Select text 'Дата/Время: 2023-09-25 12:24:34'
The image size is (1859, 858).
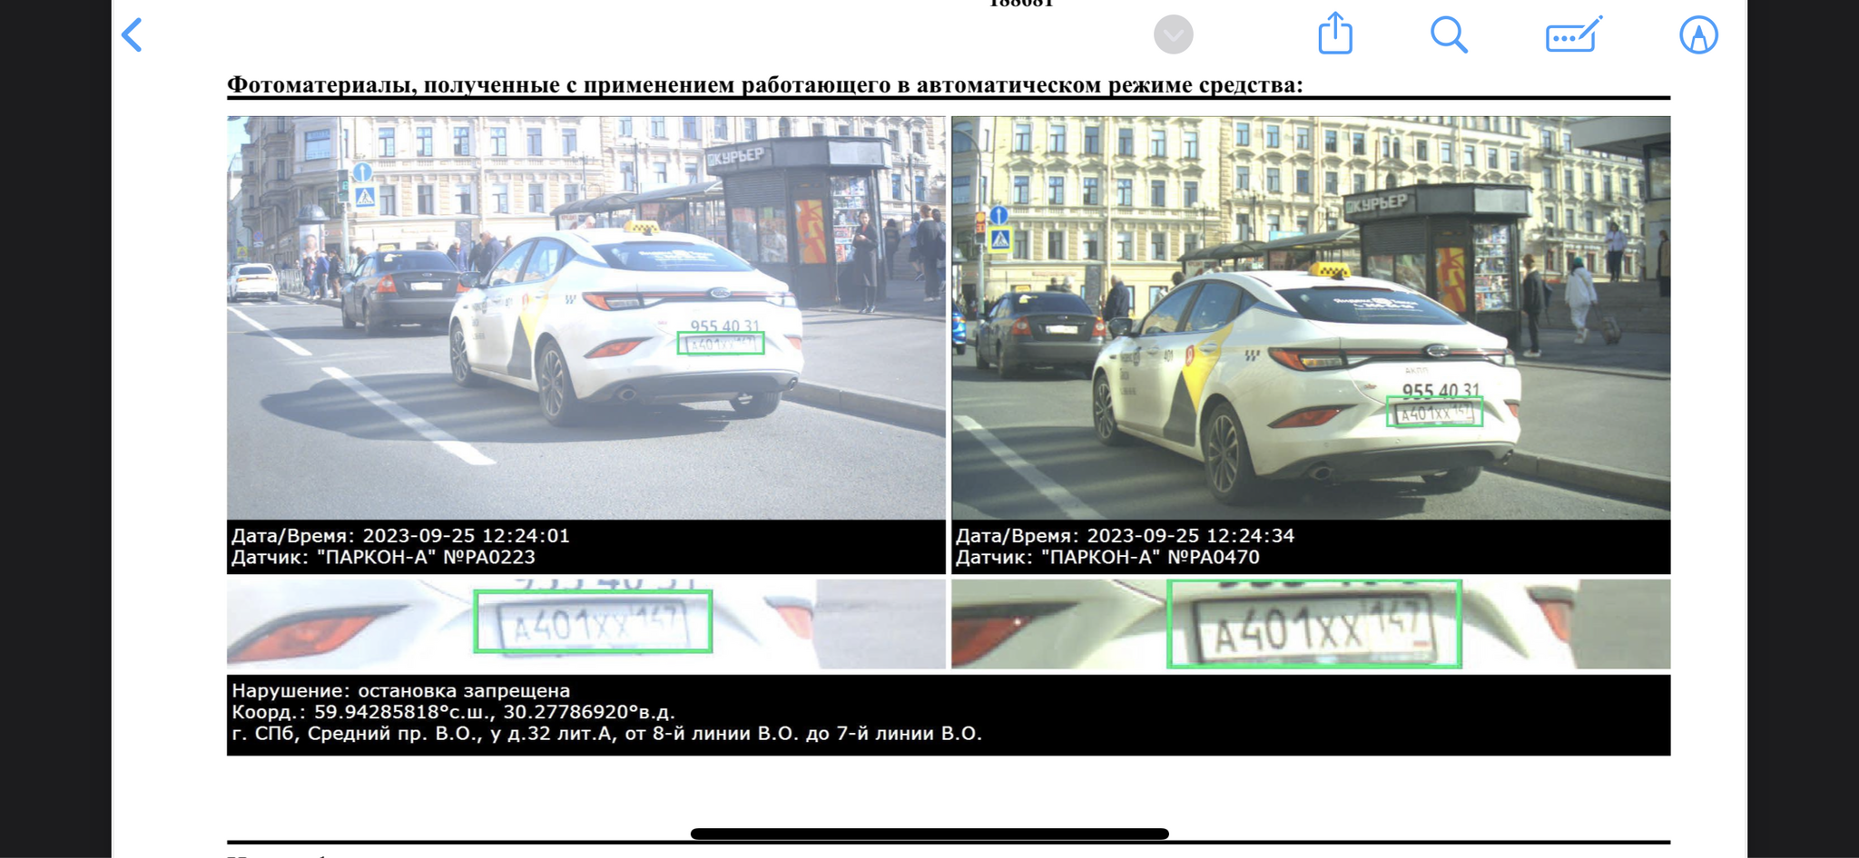(x=1125, y=536)
